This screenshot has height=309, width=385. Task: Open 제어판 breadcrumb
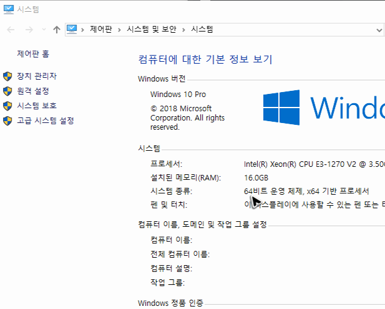101,29
